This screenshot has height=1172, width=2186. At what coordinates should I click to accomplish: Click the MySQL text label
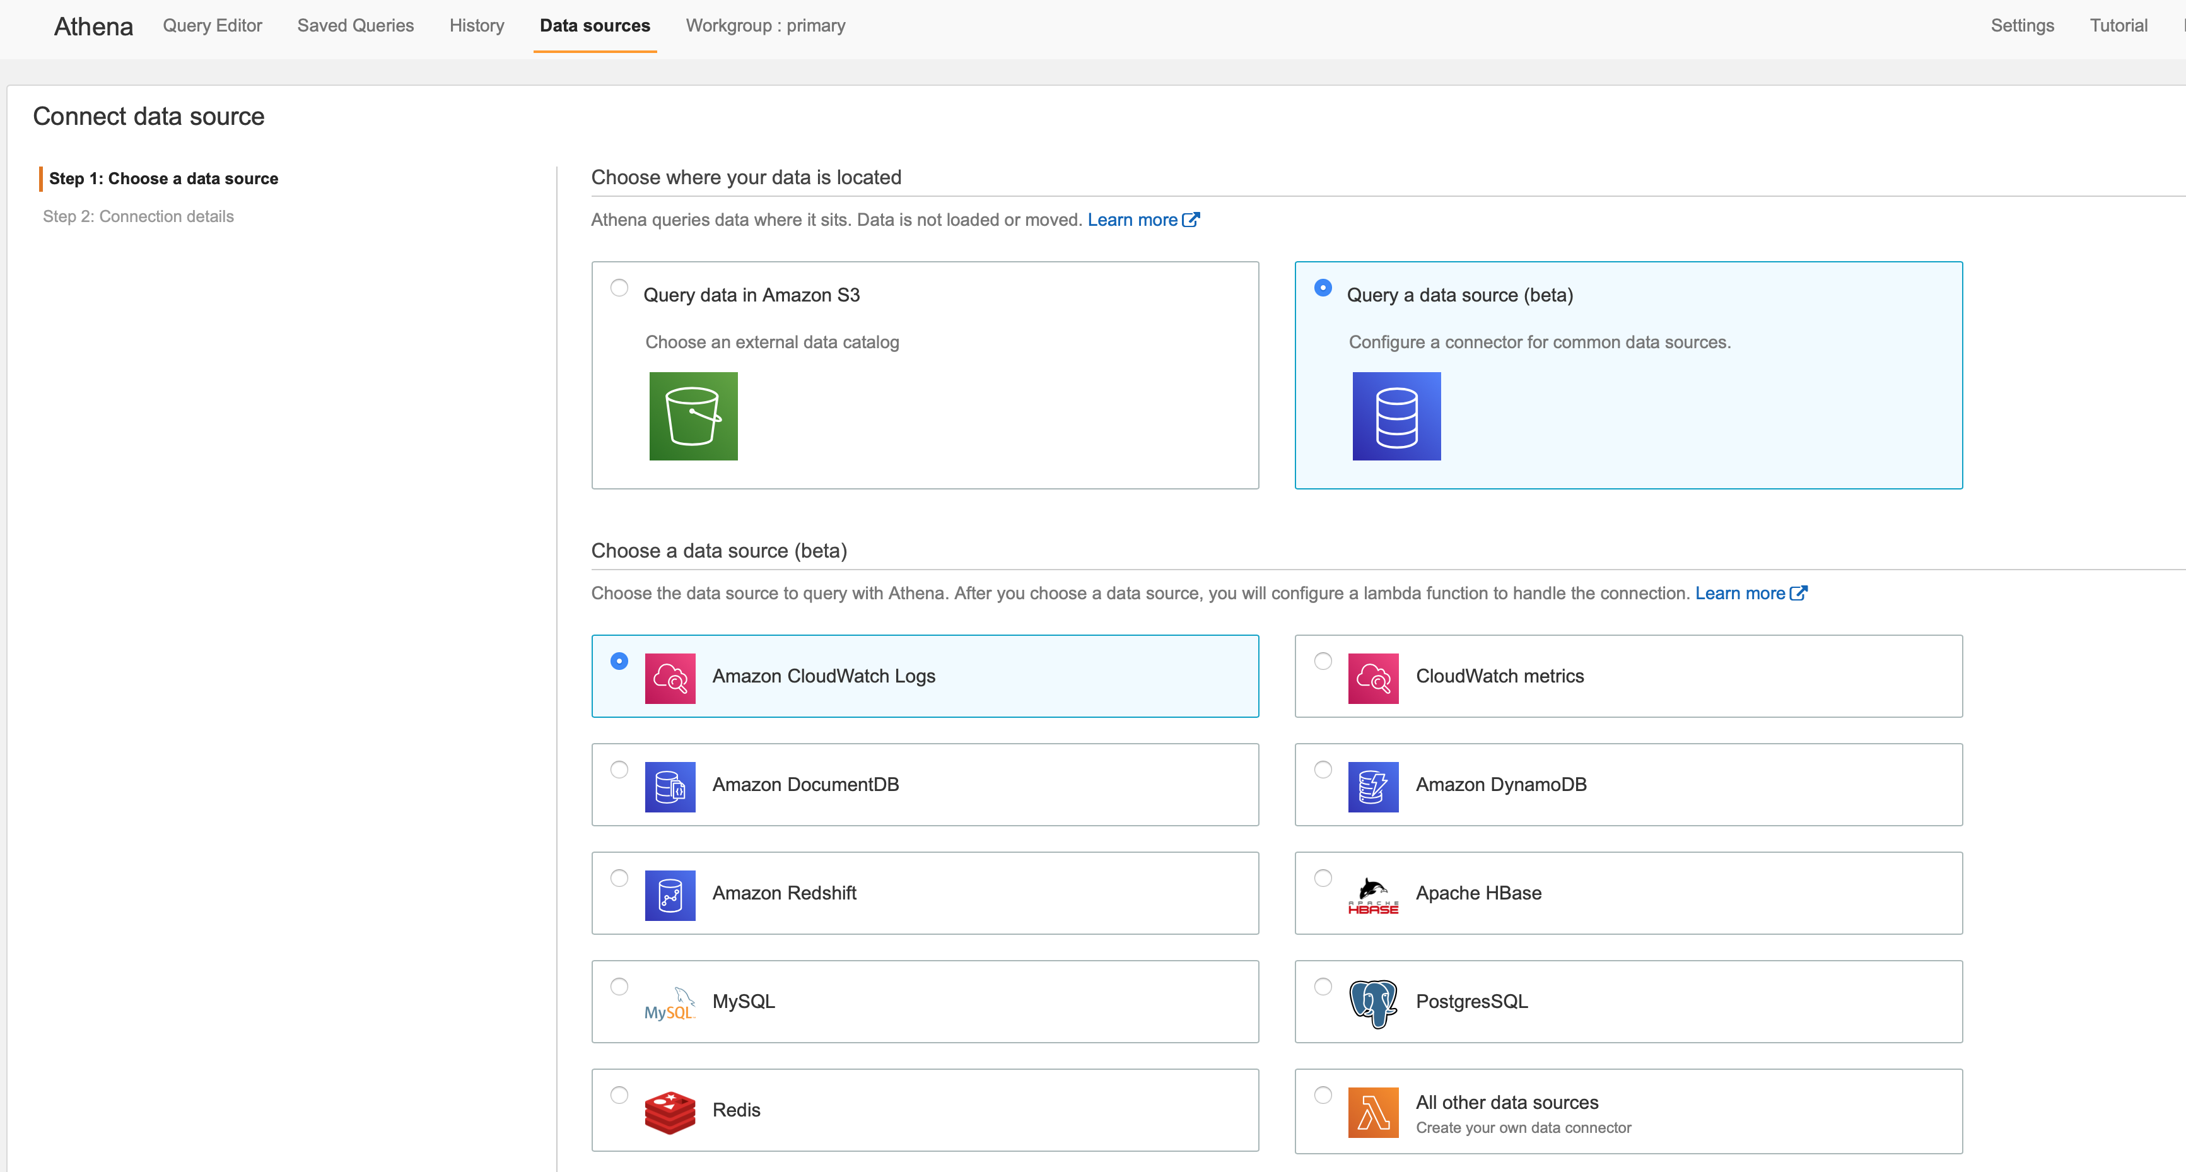click(744, 1002)
